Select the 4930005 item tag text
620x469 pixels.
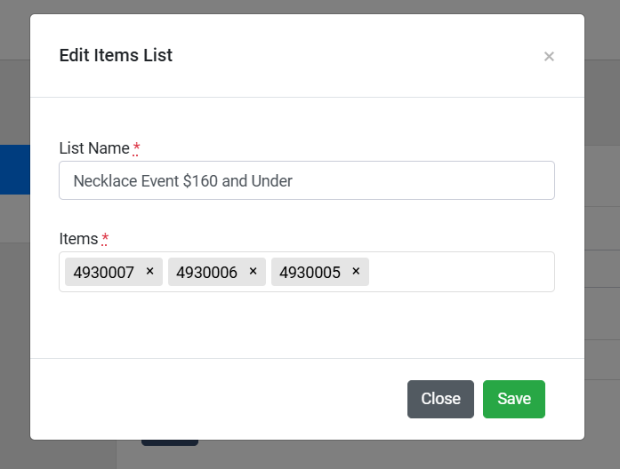[310, 273]
